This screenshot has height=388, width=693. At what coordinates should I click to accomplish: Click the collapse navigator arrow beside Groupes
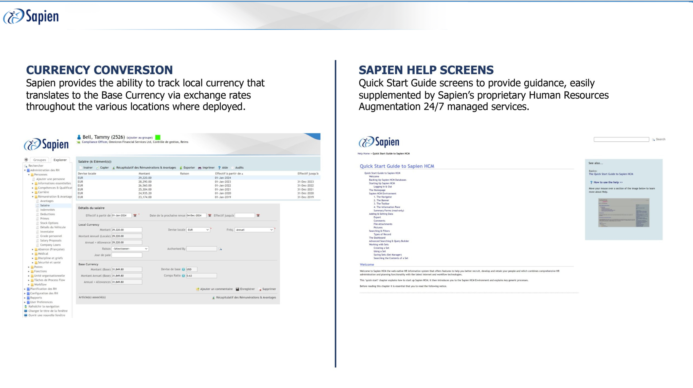pos(26,160)
